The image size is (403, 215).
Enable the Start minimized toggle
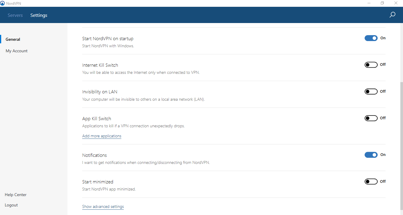[371, 182]
